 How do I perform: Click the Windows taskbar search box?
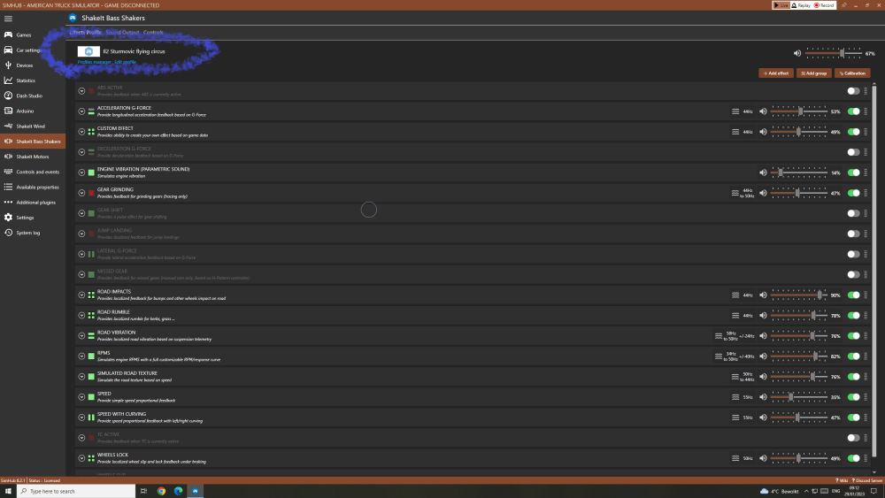coord(76,491)
